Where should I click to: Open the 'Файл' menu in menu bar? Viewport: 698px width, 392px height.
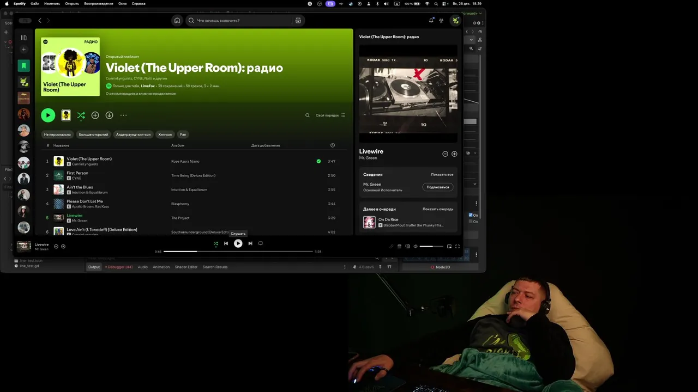[35, 4]
